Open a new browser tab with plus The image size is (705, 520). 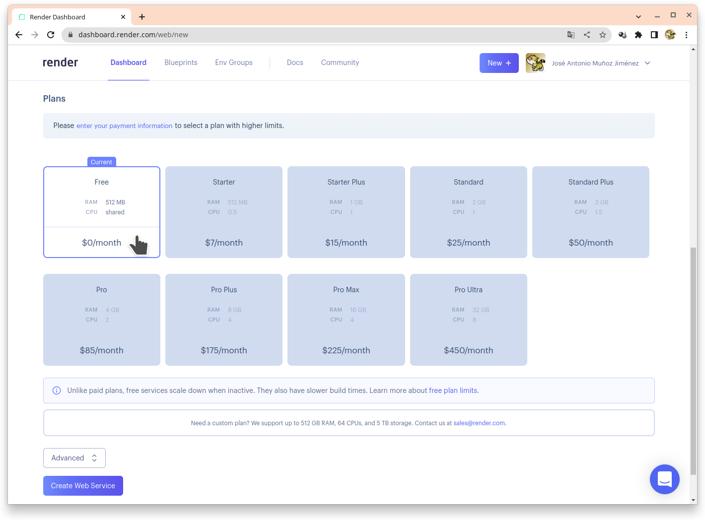[142, 17]
